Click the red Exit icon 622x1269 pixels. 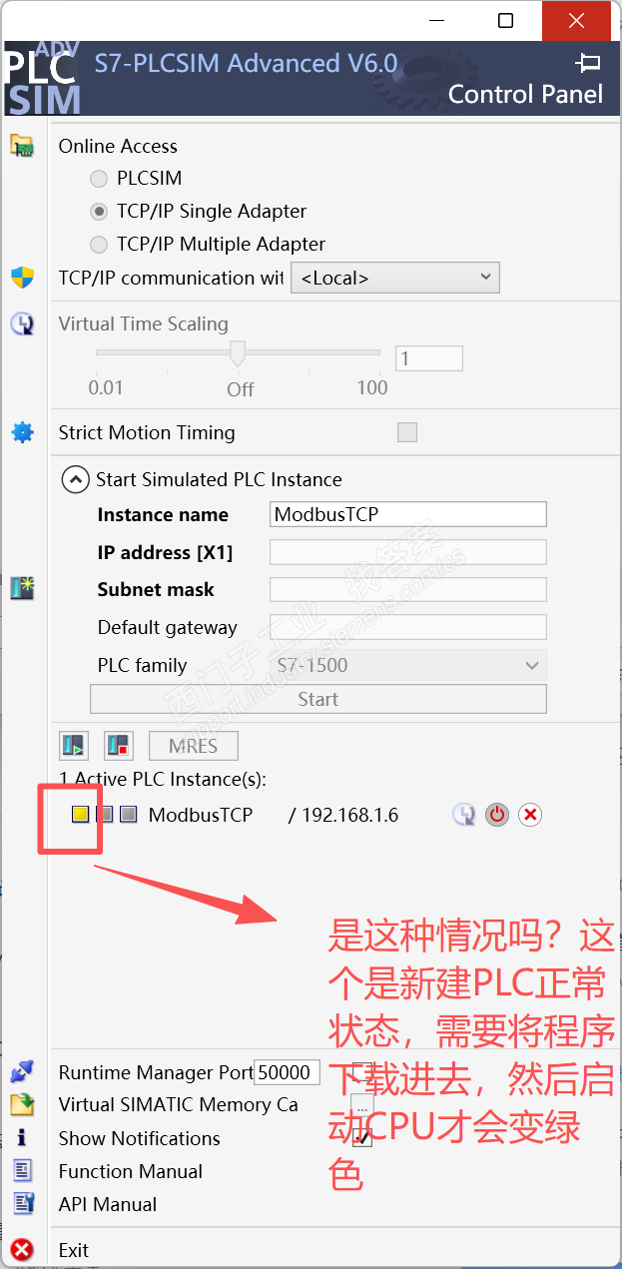tap(22, 1249)
